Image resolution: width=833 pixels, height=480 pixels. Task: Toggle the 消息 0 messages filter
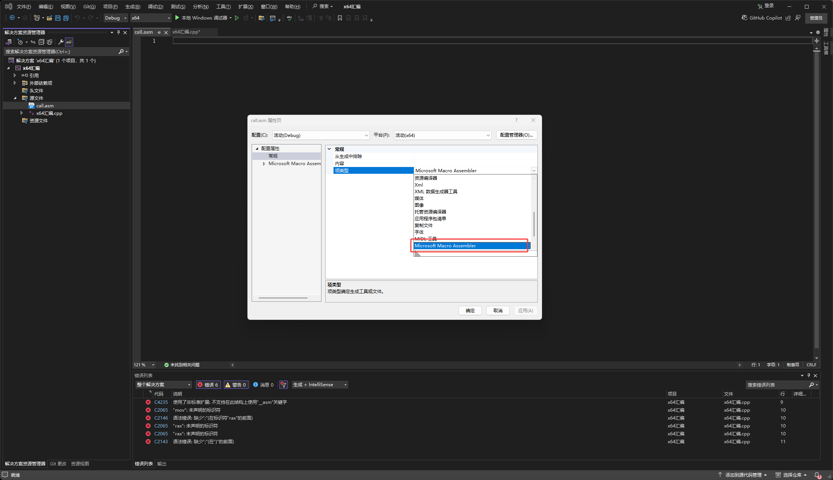[263, 385]
